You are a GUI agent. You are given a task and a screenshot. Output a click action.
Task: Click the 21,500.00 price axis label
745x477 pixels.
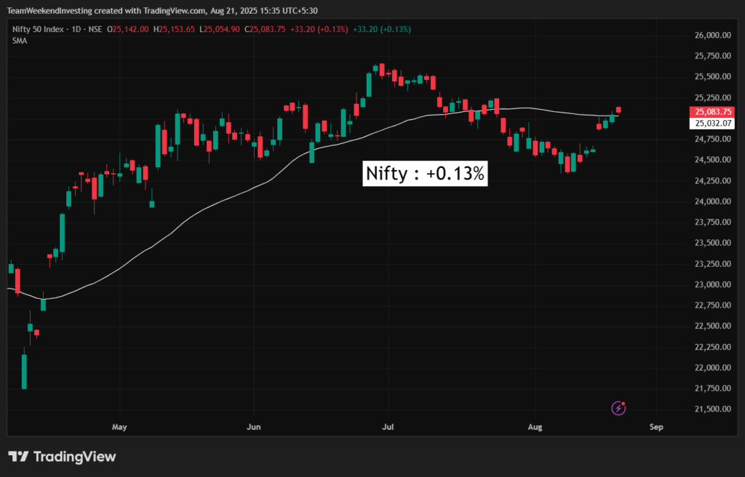pyautogui.click(x=713, y=409)
